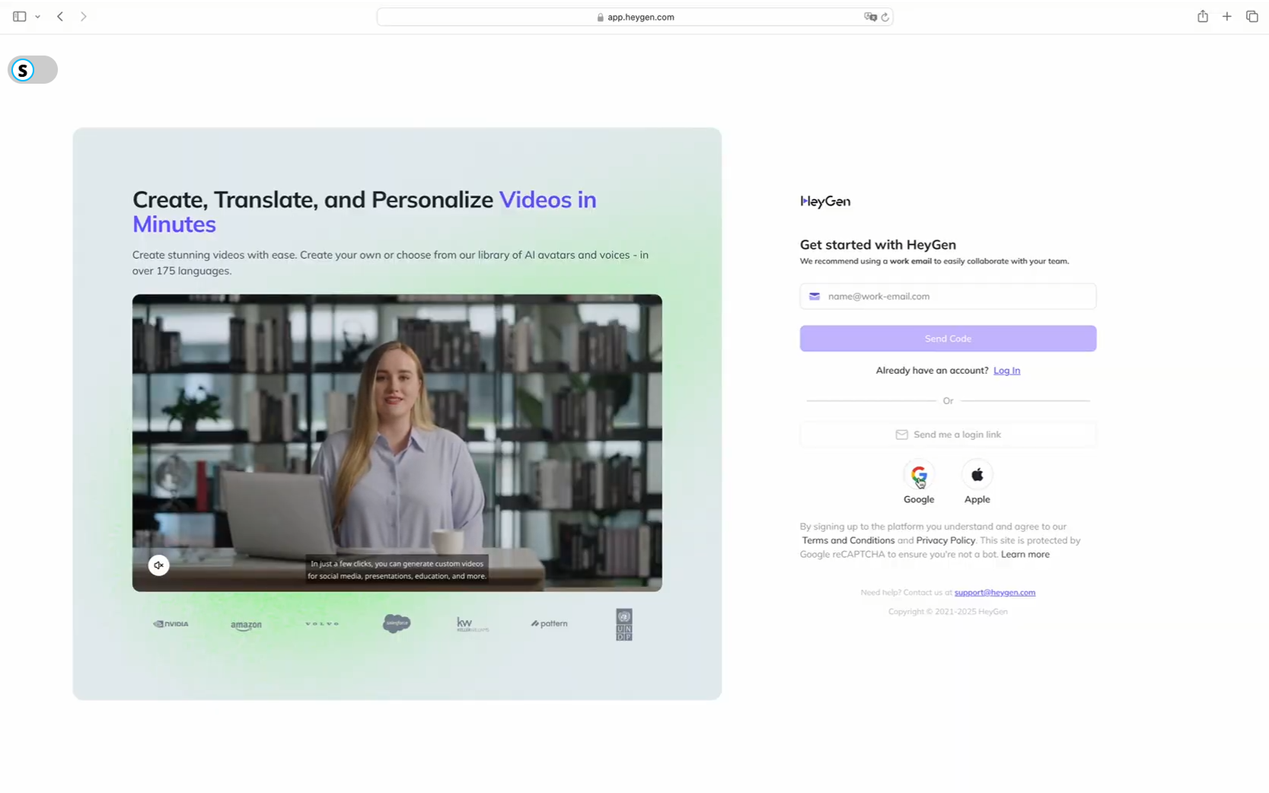Sign up with the Apple icon
Screen dimensions: 1269x793
click(x=977, y=475)
